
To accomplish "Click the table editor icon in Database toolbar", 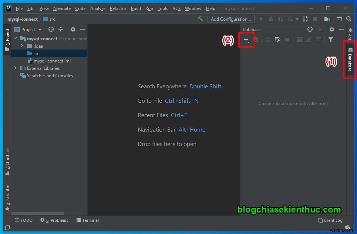I will (x=299, y=40).
